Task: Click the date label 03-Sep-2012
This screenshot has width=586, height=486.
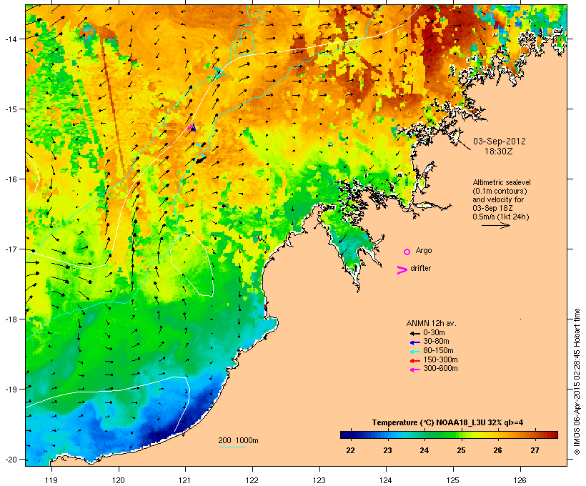Action: click(x=500, y=142)
